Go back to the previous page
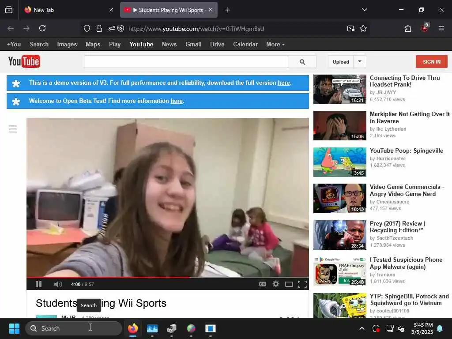Screen dimensions: 452x339 pos(11,28)
